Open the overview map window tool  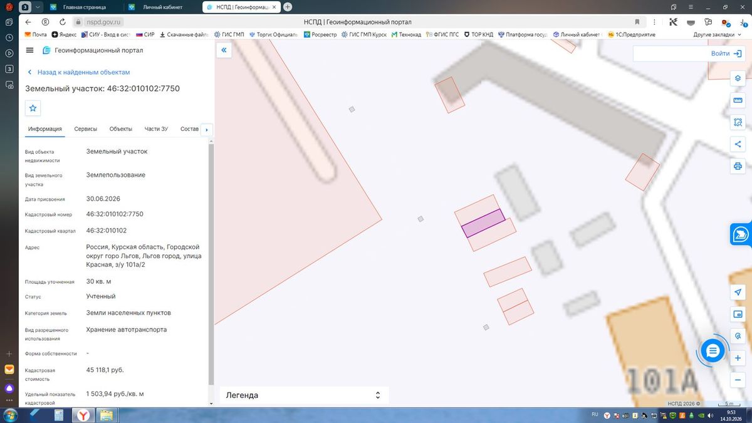[738, 314]
